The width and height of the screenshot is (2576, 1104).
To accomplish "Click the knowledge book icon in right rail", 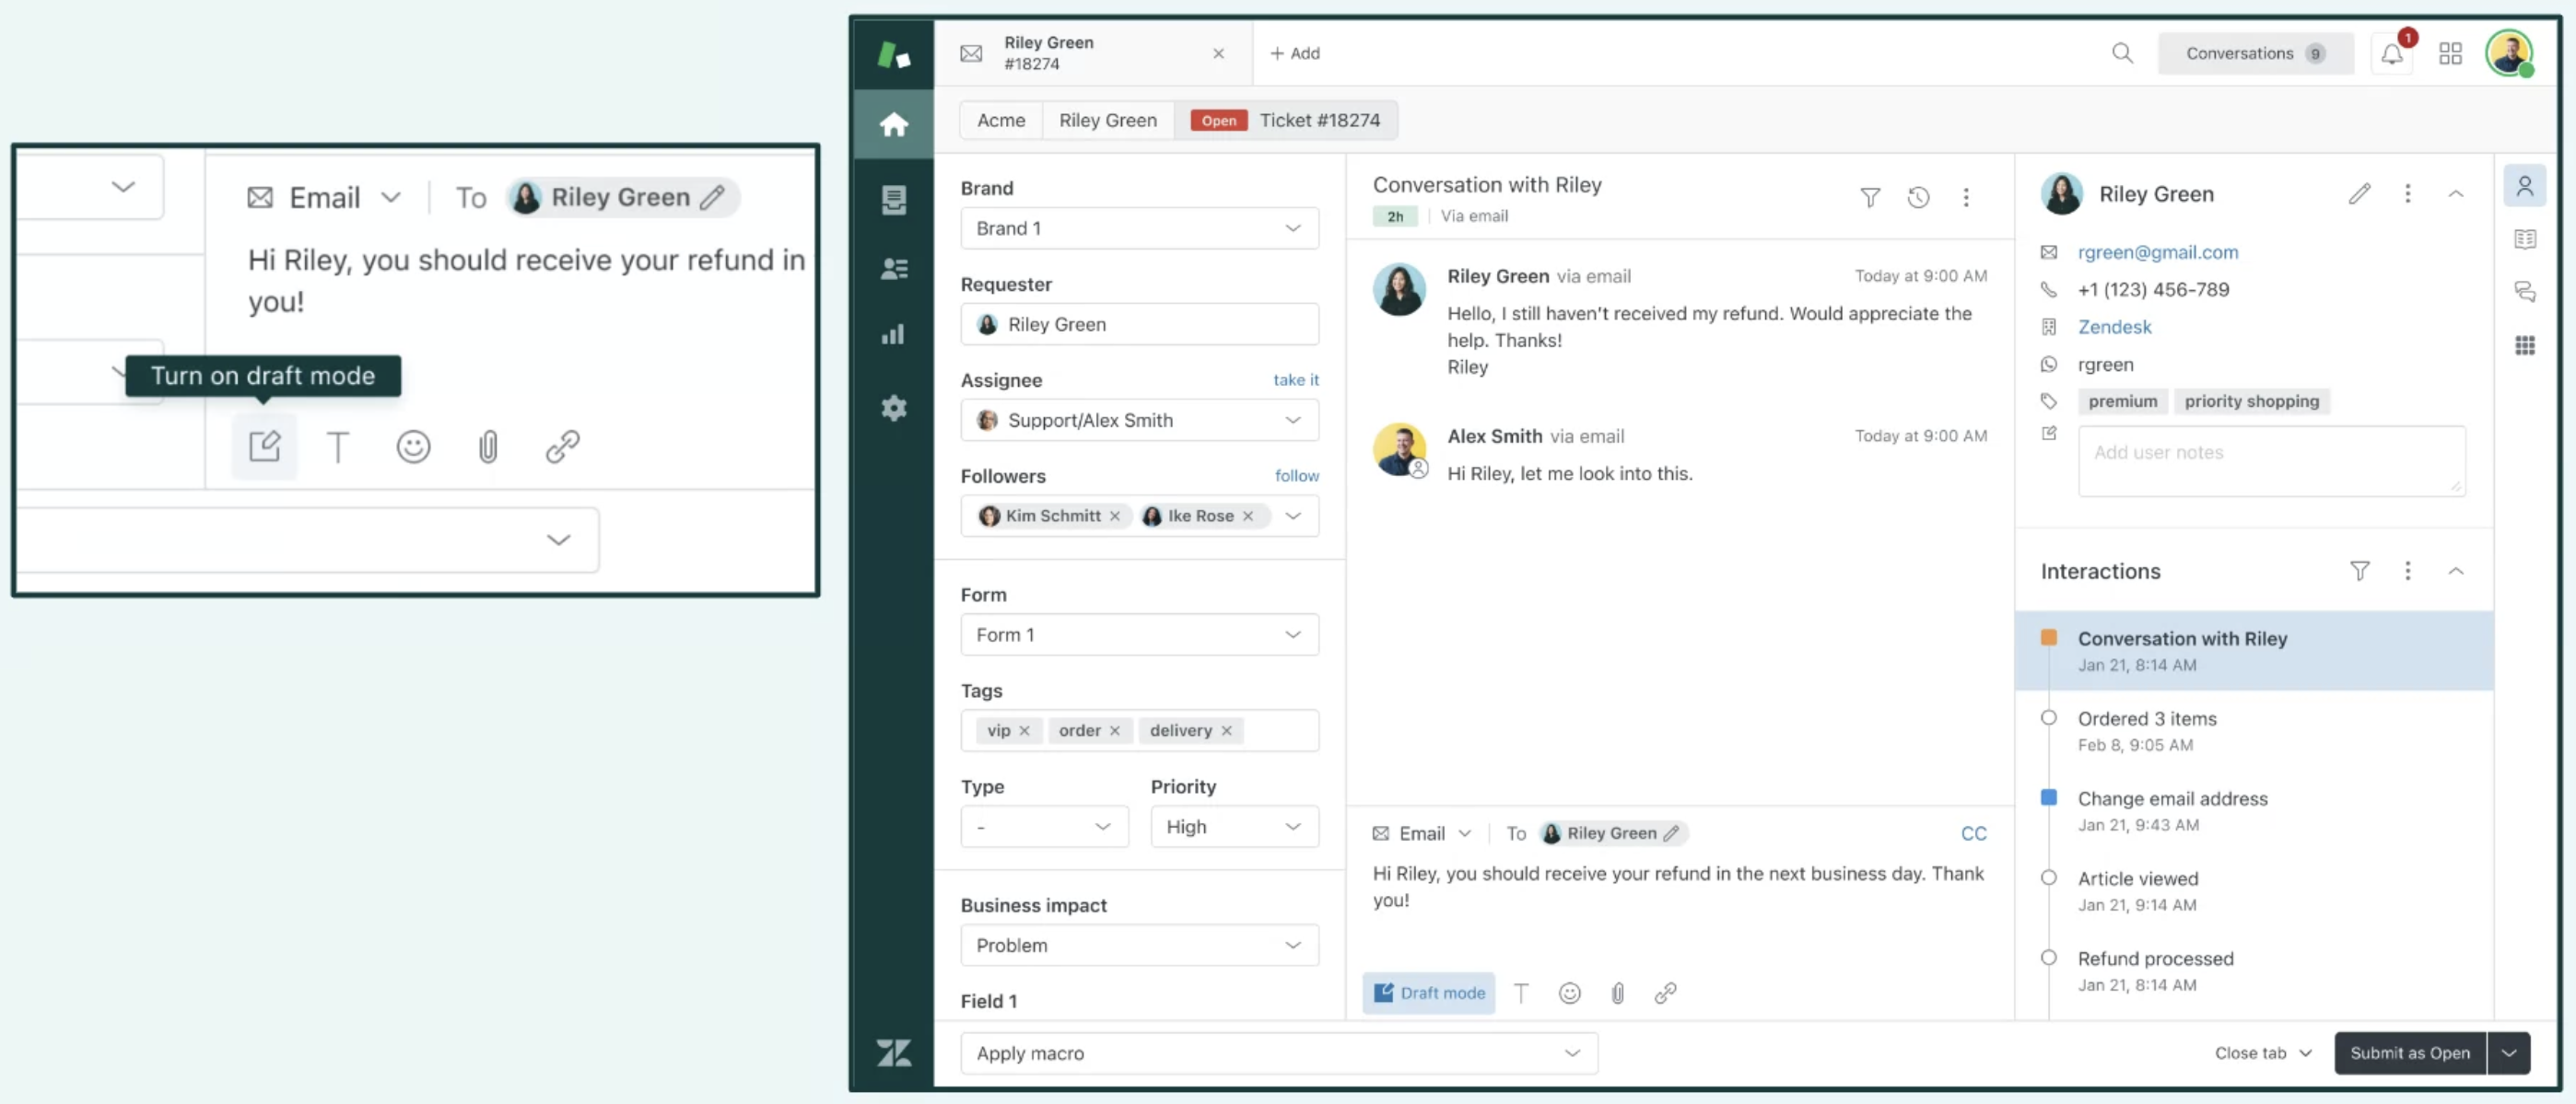I will click(2524, 238).
